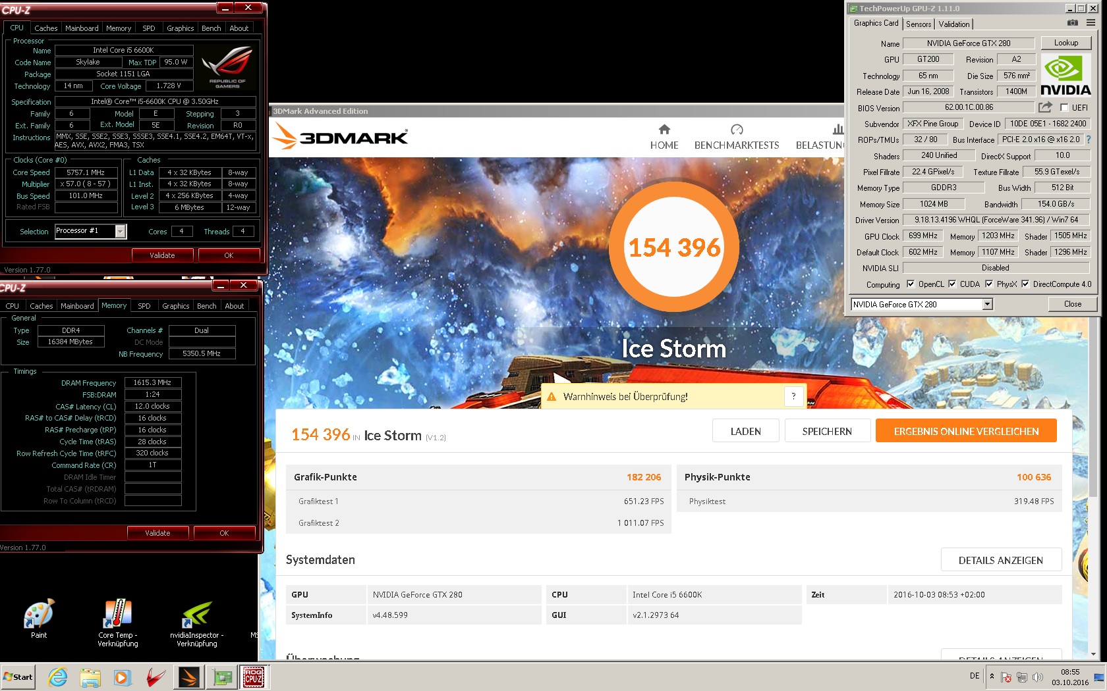1107x691 pixels.
Task: Switch to Mainboard tab in top CPU-Z
Action: pyautogui.click(x=82, y=28)
